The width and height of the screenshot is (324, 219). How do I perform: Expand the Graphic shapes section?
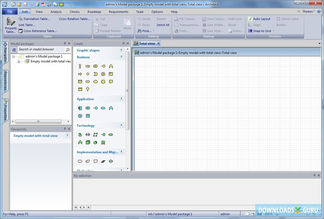(x=122, y=50)
